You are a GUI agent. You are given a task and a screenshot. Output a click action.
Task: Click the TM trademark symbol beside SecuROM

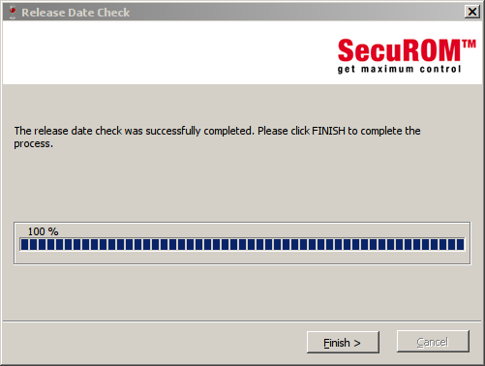pyautogui.click(x=470, y=45)
